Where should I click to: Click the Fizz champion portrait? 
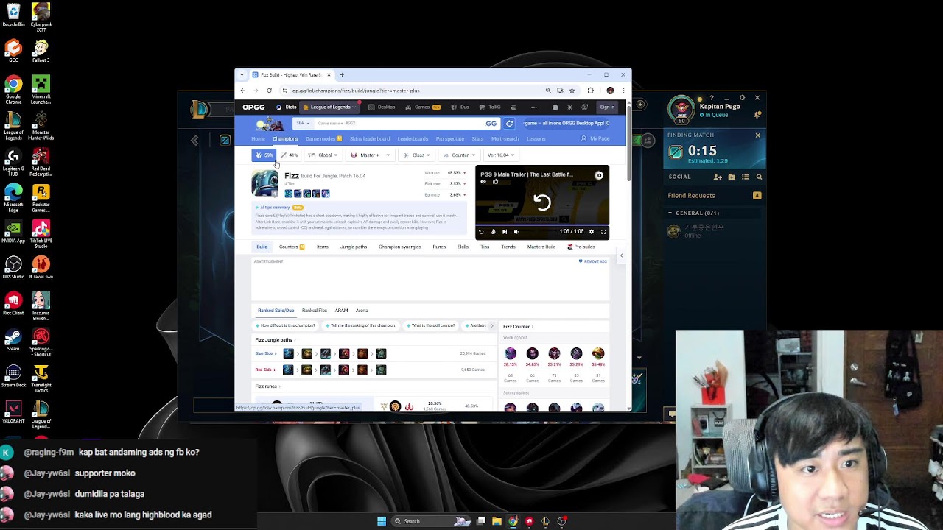click(x=264, y=183)
